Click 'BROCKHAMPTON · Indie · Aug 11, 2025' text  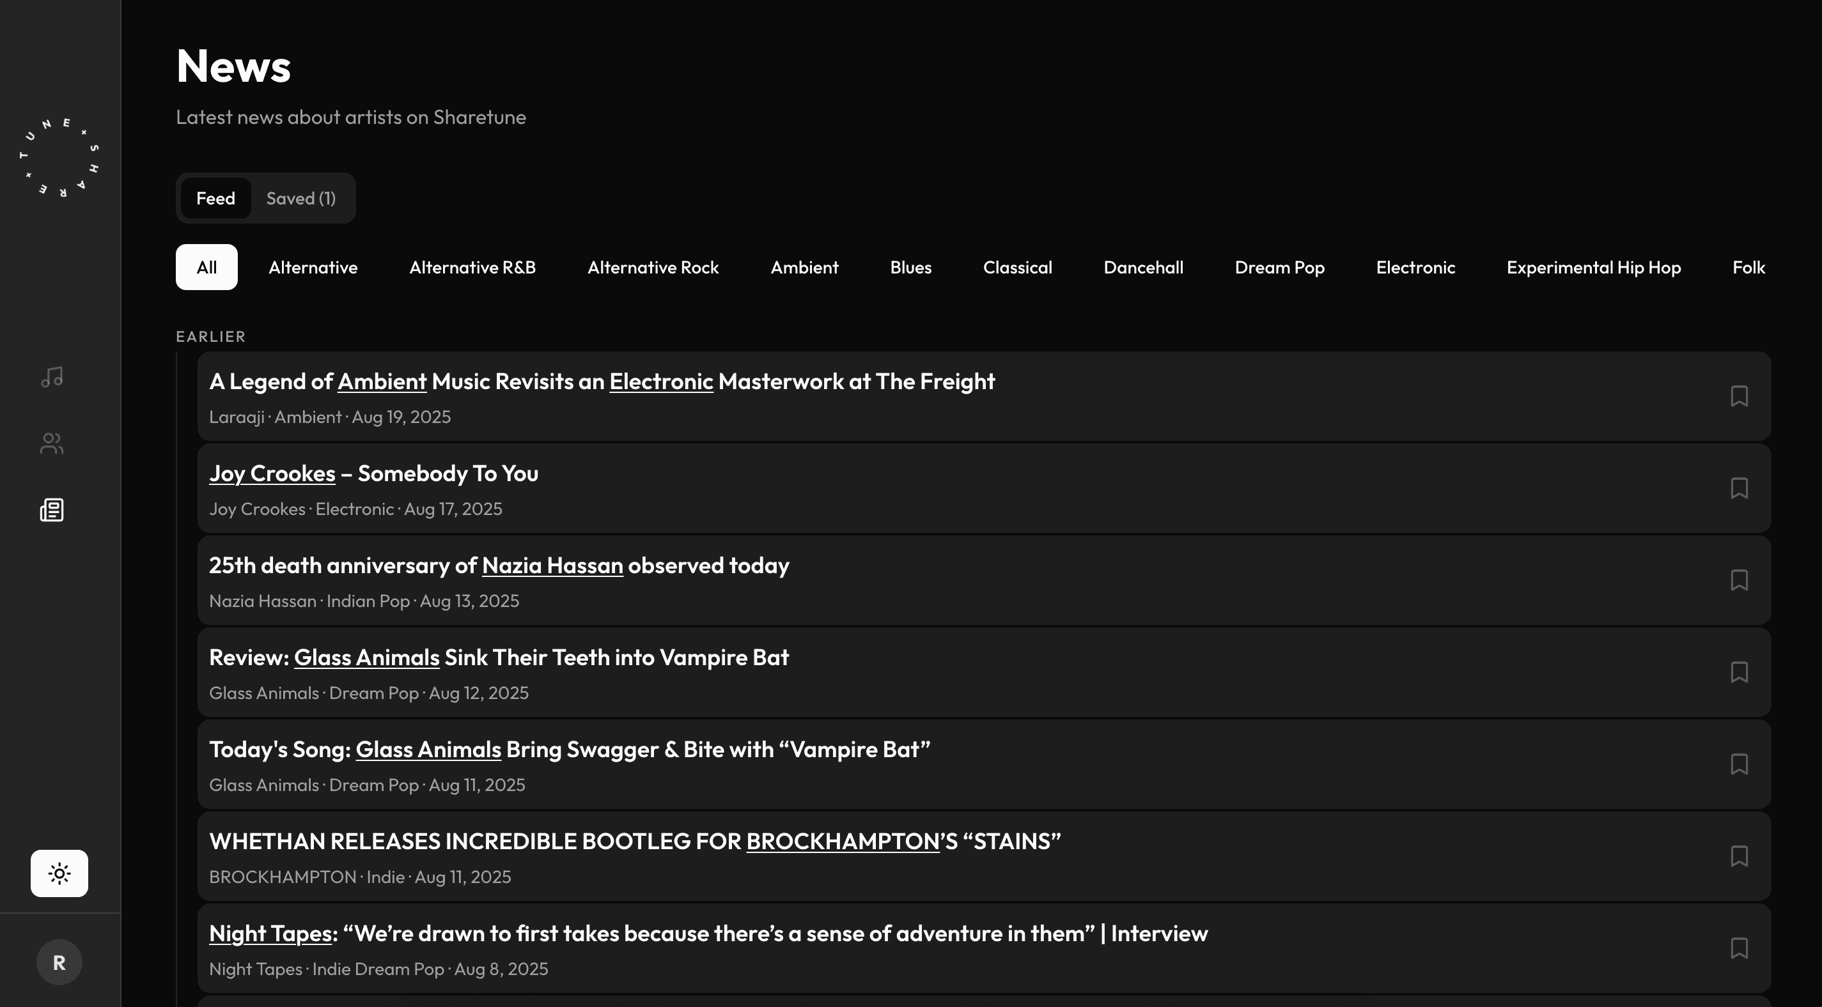(360, 877)
